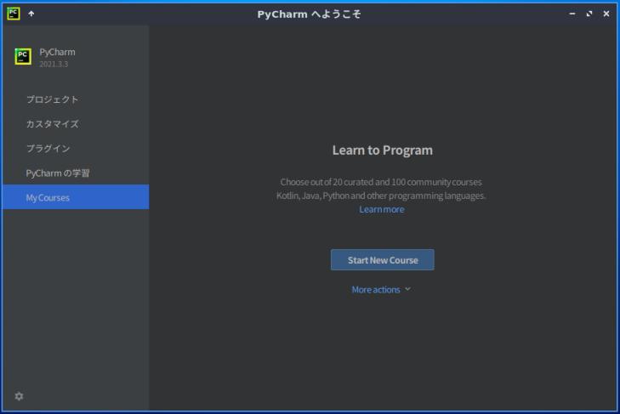
Task: Close the PyCharm welcome window
Action: [x=606, y=14]
